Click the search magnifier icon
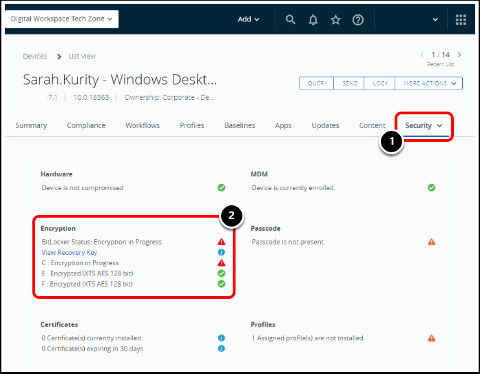The height and width of the screenshot is (374, 480). click(291, 20)
